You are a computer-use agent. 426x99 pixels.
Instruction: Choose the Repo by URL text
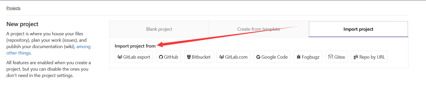372,57
